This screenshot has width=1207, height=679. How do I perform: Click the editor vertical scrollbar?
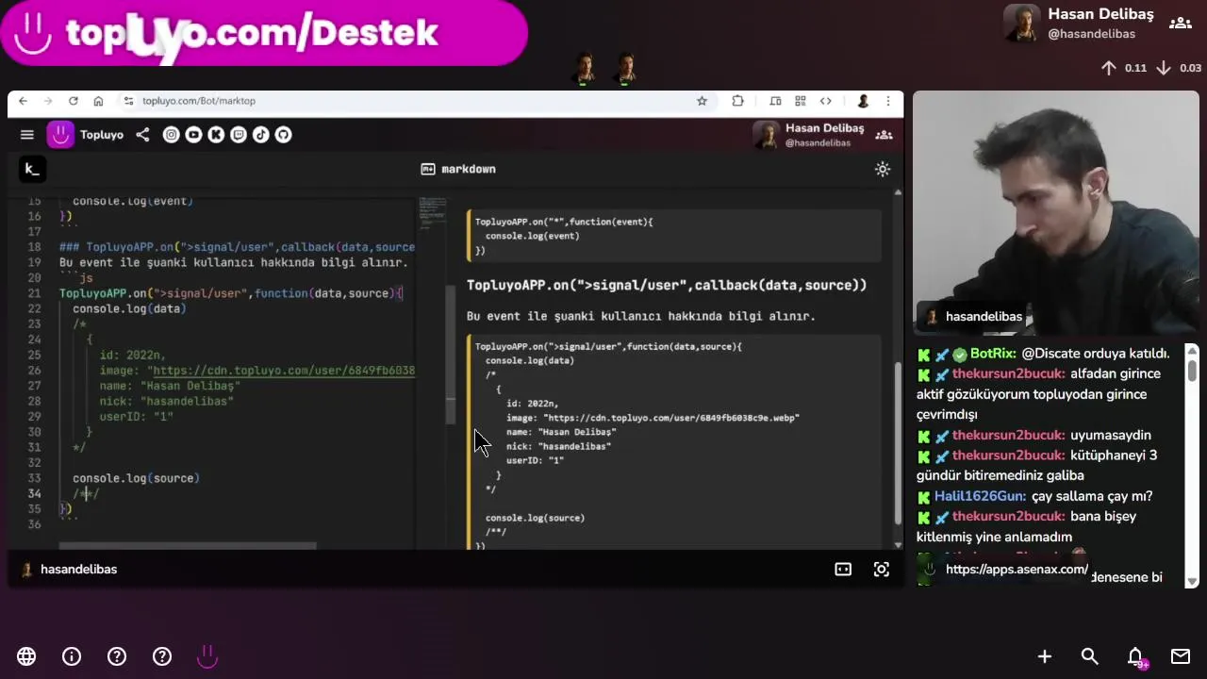pos(451,354)
